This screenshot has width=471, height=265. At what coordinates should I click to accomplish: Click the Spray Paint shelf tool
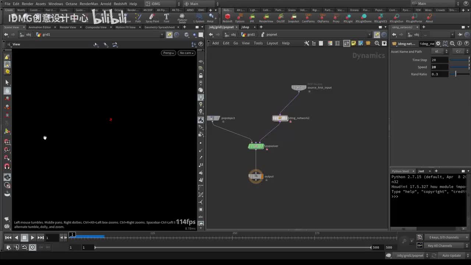click(x=152, y=17)
